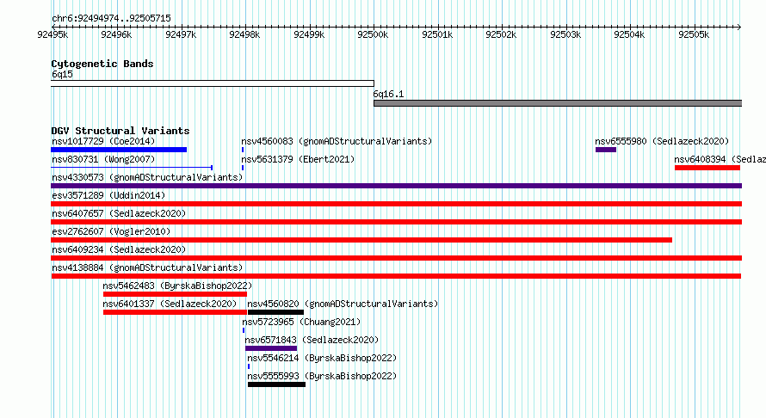Select nsv5462483 (ByrskaBishop2022) label
The width and height of the screenshot is (766, 418).
[x=177, y=286]
